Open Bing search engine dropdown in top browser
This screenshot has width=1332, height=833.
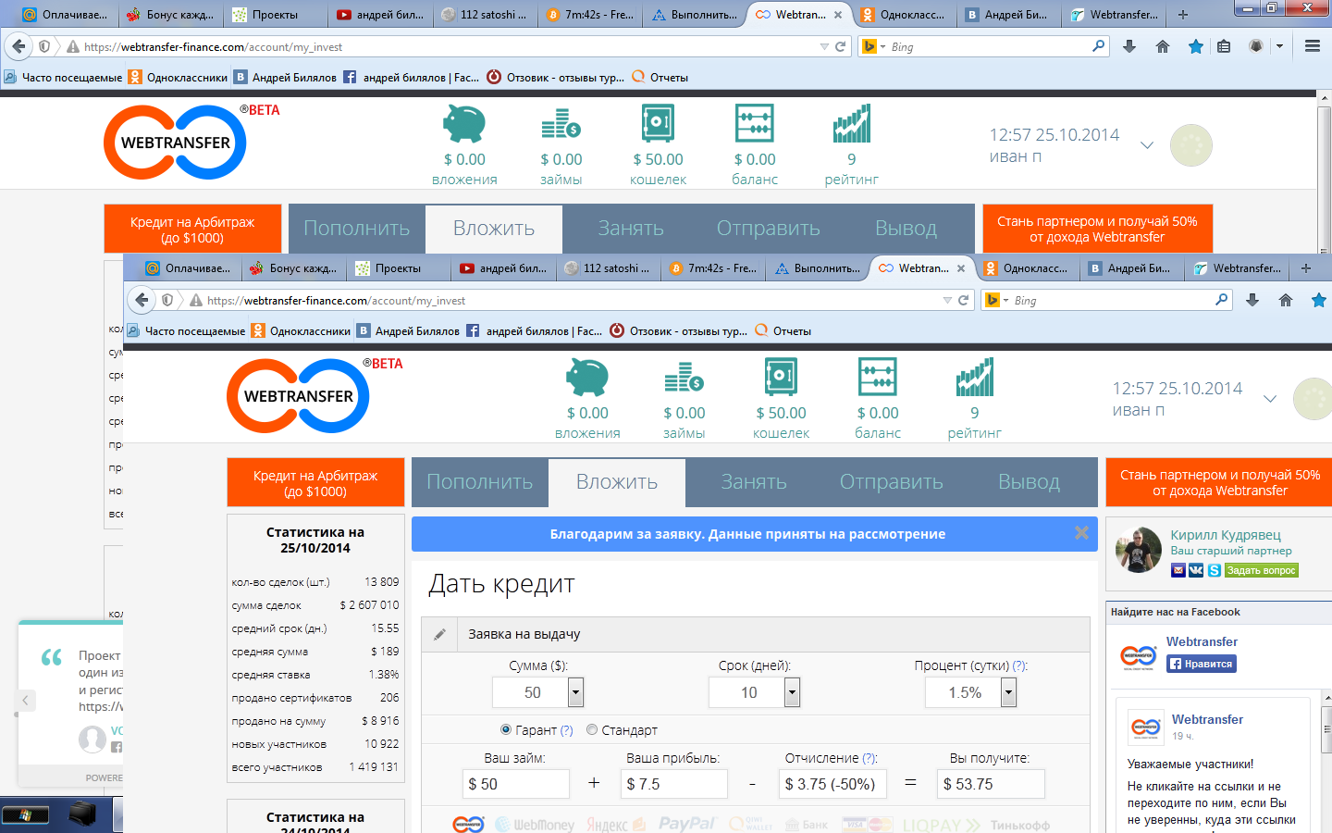[x=882, y=46]
